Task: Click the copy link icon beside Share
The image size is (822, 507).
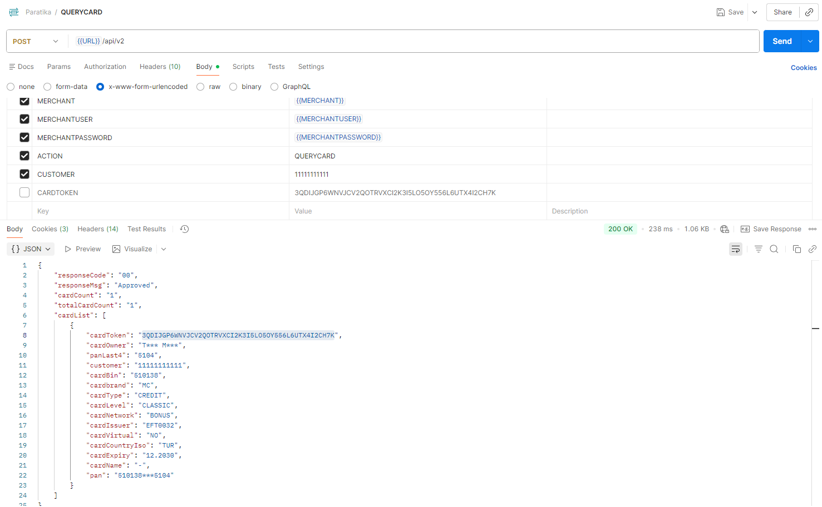Action: point(809,12)
